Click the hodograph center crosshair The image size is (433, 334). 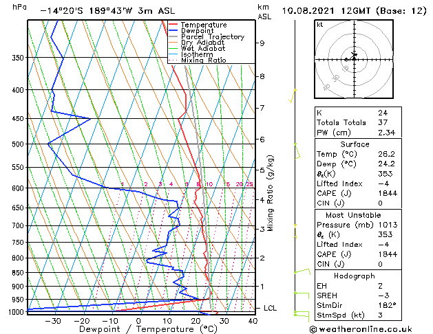[x=355, y=59]
